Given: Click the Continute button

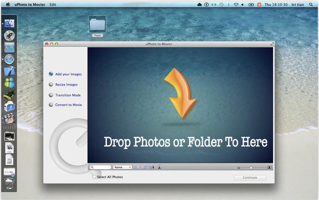Looking at the screenshot, I should [x=250, y=177].
